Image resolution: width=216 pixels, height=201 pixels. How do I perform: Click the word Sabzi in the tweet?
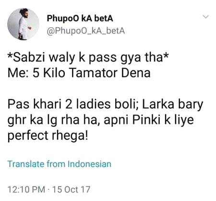coord(29,57)
